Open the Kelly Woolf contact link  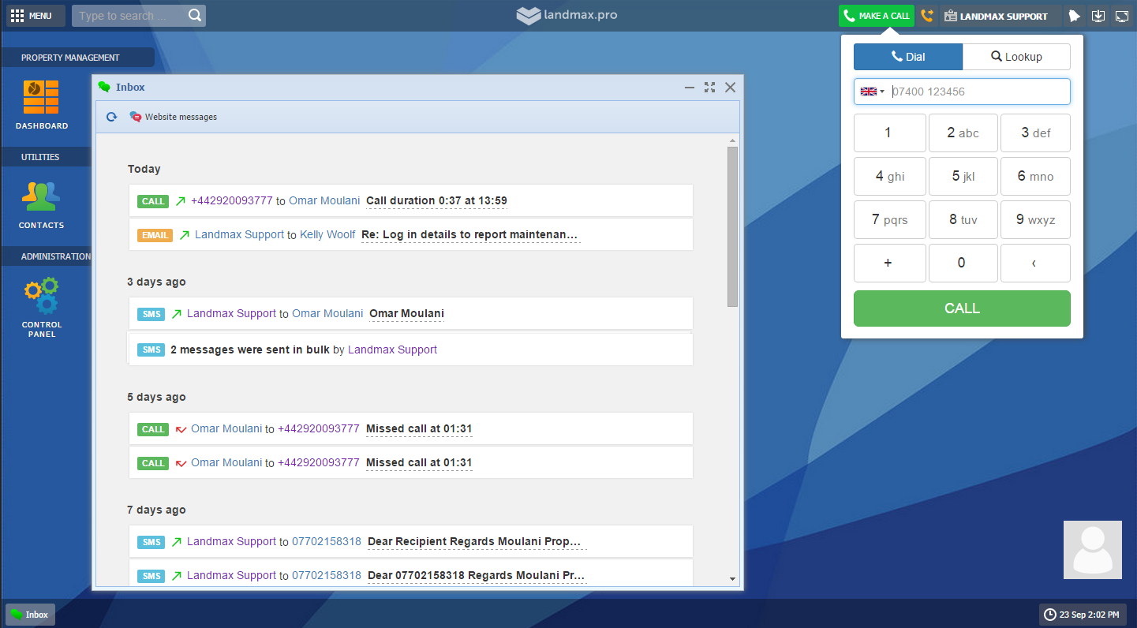point(327,235)
